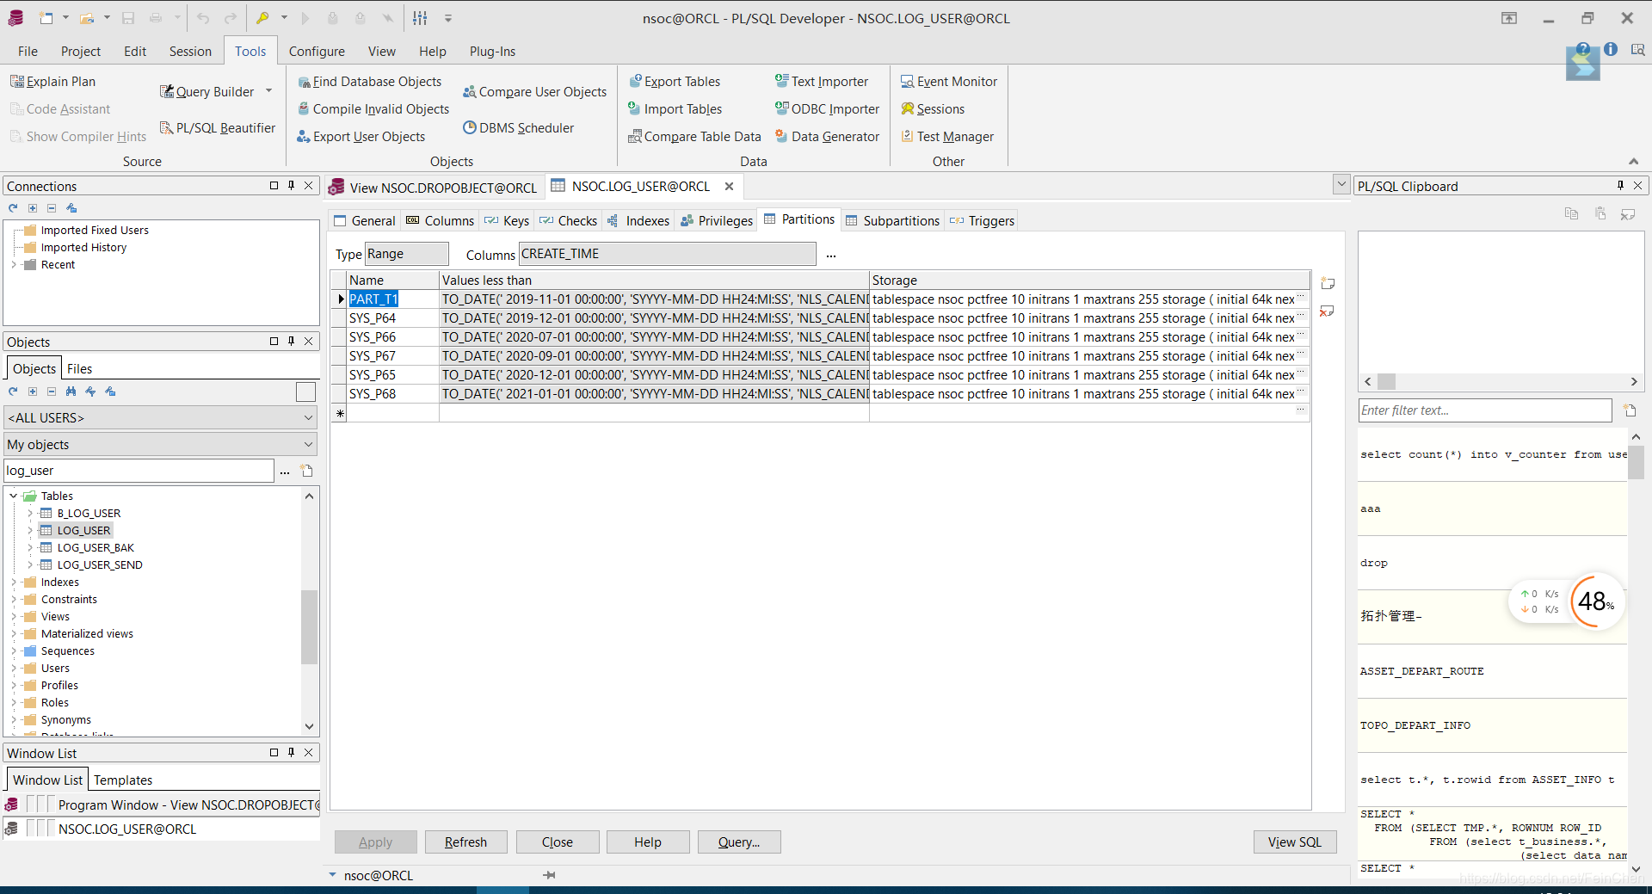Viewport: 1652px width, 894px height.
Task: Expand the LOG_USER_BAK table node
Action: pos(30,548)
